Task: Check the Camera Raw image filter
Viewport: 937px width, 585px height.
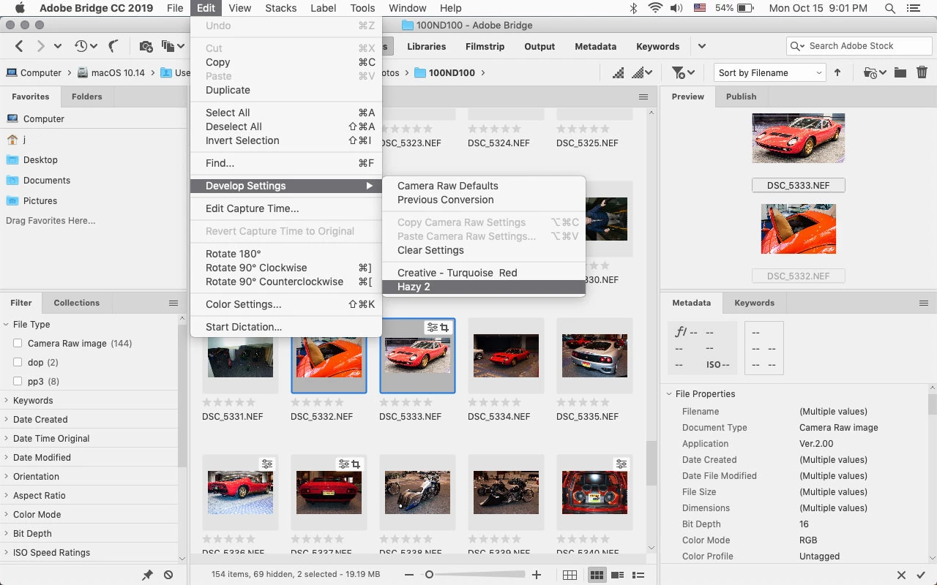Action: click(x=18, y=344)
